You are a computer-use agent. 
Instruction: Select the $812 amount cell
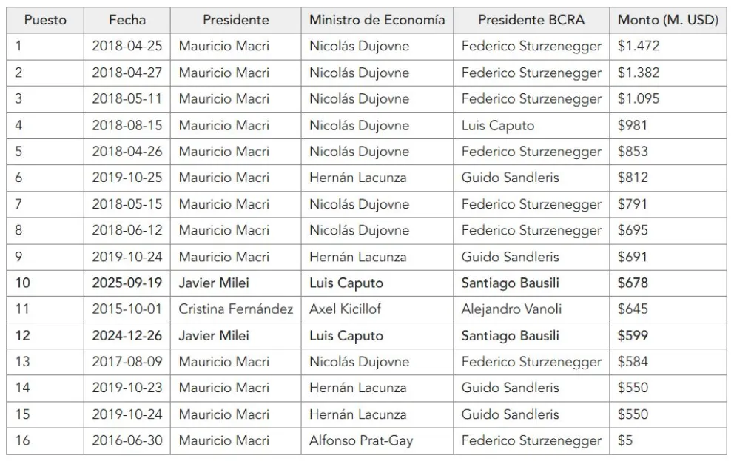(x=633, y=178)
